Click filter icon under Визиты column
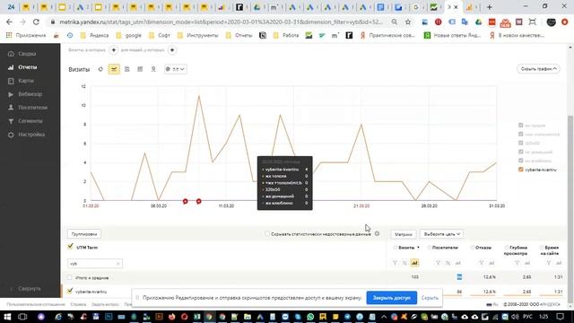The image size is (574, 323). pos(395,263)
